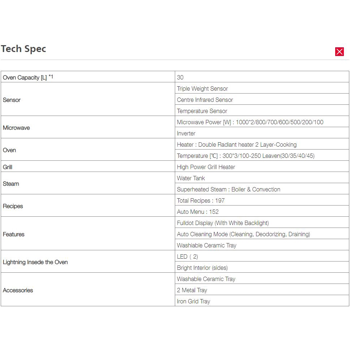Select the Oven Capacity [L] row label
The height and width of the screenshot is (350, 350).
[28, 77]
